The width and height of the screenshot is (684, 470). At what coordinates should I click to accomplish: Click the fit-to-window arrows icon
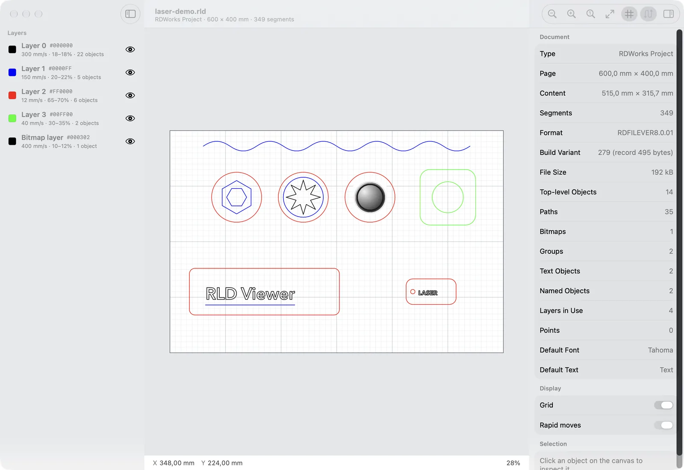point(610,14)
